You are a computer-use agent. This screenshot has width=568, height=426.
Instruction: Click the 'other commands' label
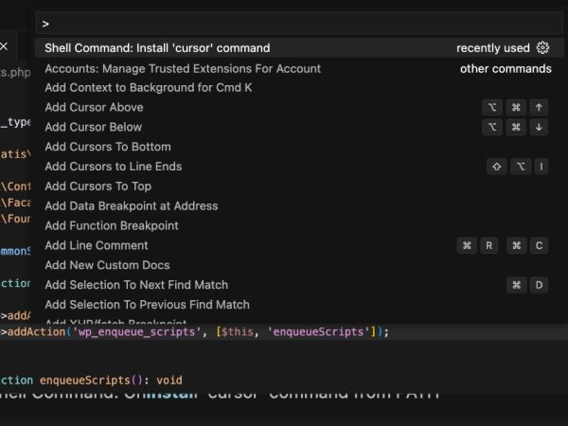[x=506, y=68]
